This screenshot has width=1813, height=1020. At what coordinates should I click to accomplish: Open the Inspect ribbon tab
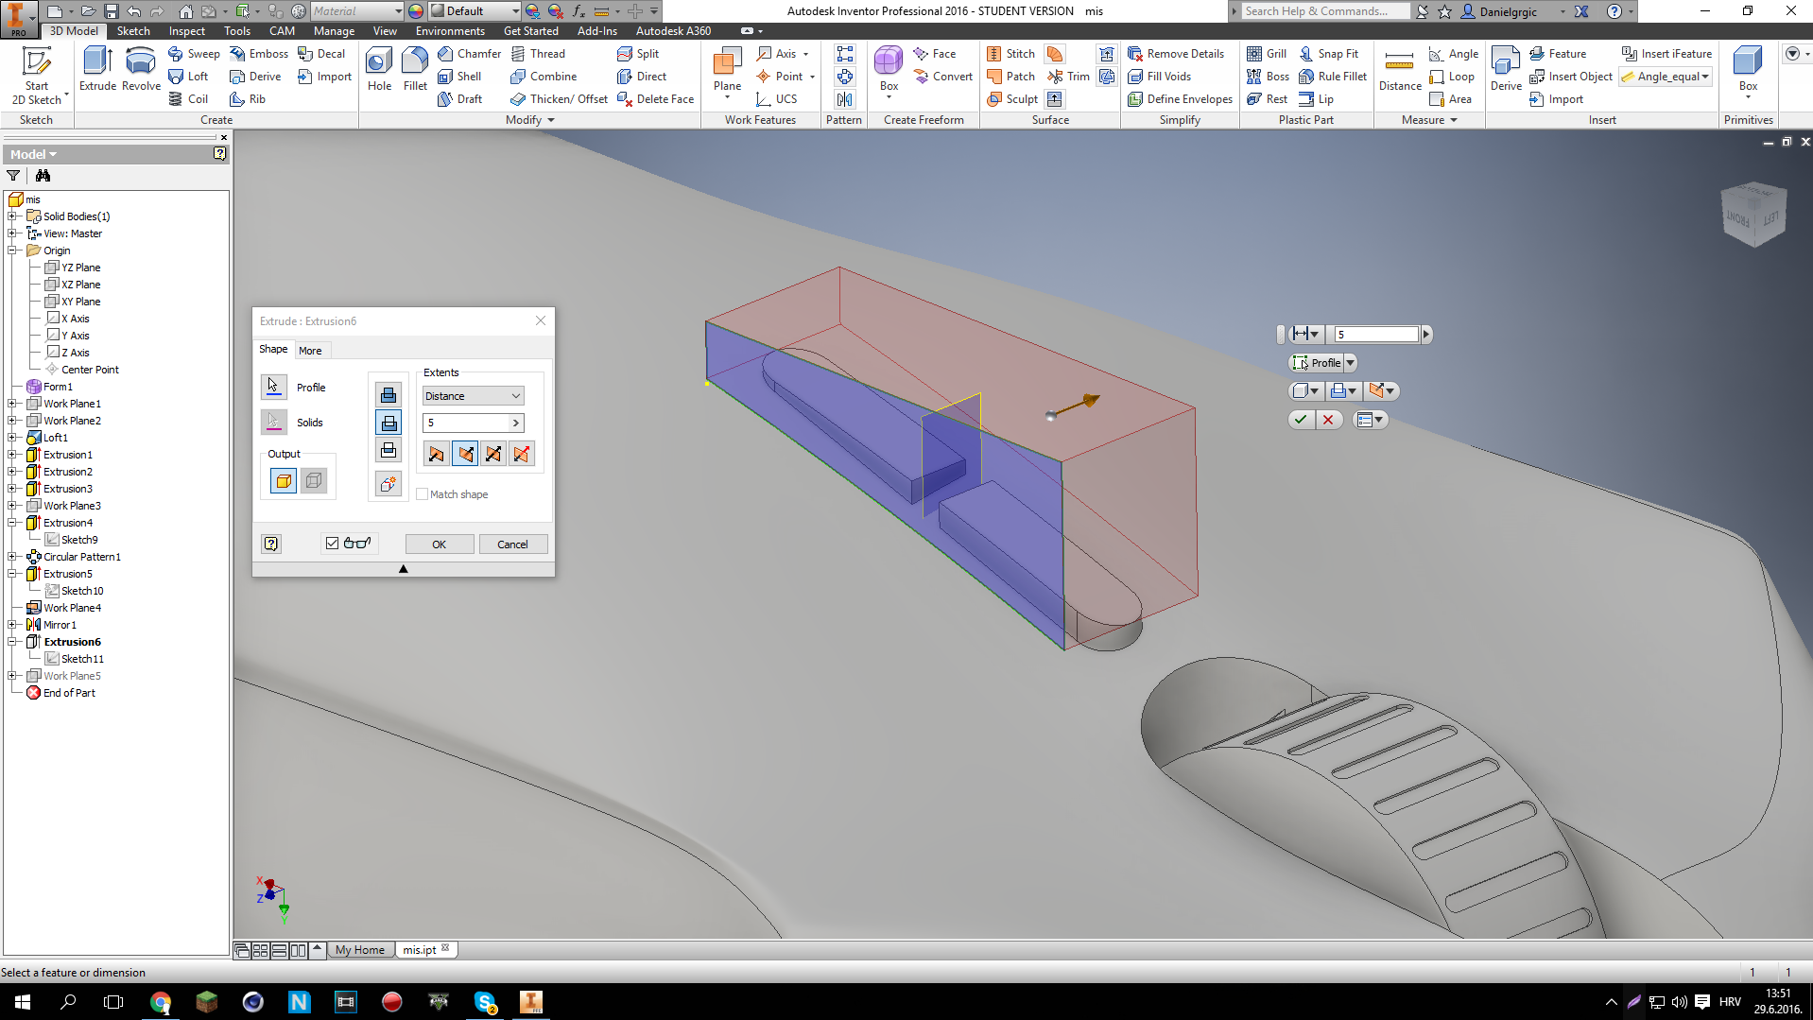186,31
